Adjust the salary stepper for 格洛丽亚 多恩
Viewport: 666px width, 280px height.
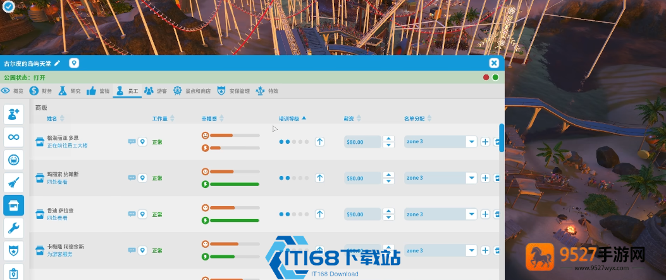tap(388, 142)
